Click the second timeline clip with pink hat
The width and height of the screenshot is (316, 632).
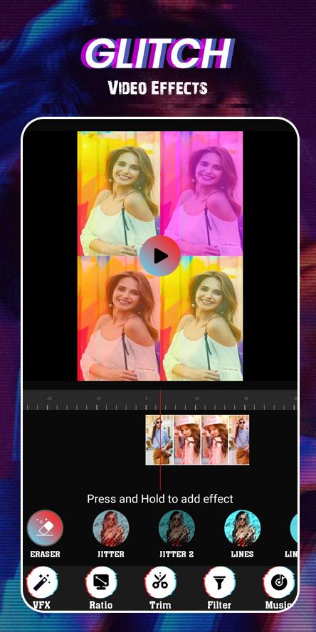[187, 440]
